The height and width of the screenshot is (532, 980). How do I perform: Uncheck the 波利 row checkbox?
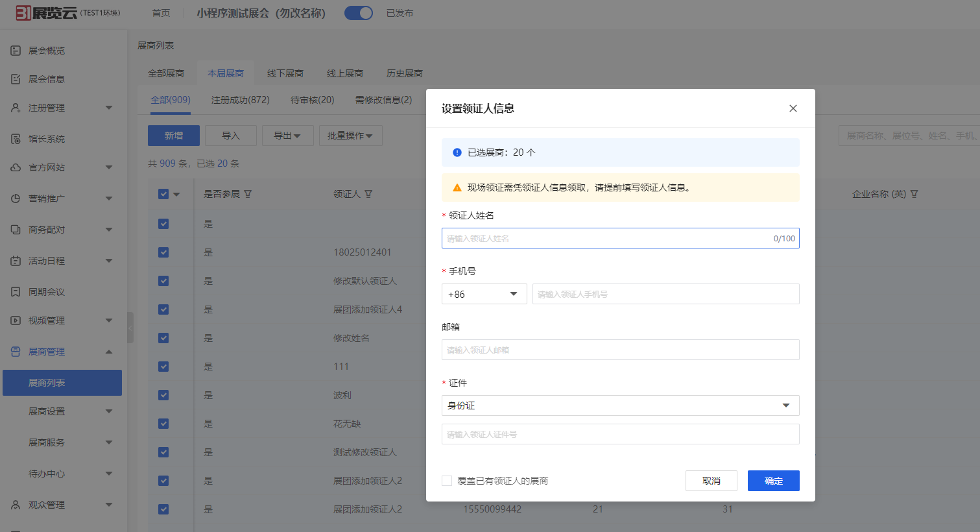[163, 395]
